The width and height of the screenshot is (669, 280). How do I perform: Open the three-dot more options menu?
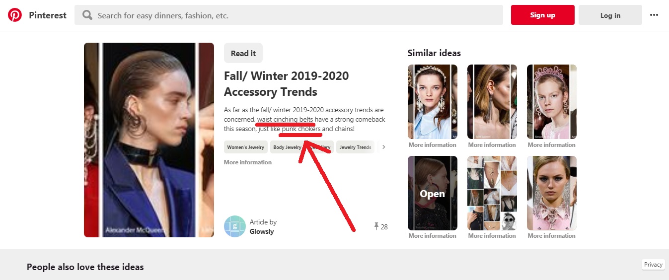[654, 15]
